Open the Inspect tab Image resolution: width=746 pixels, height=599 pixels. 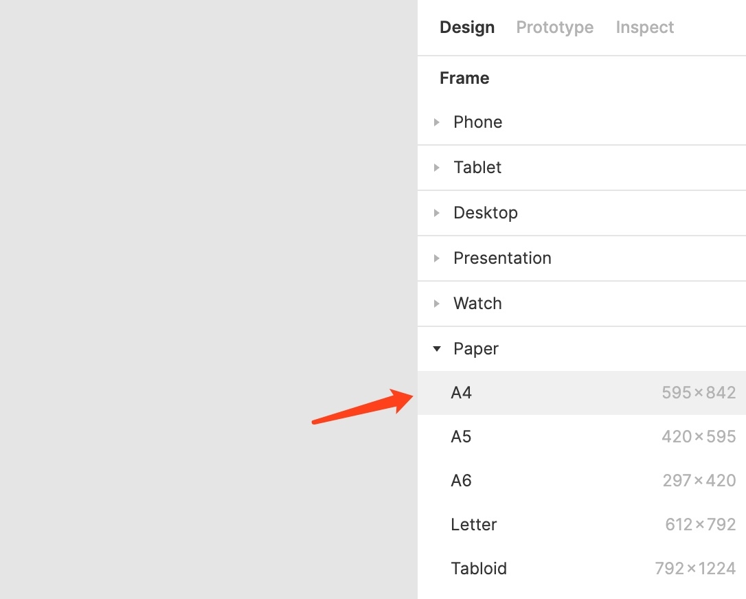[644, 27]
